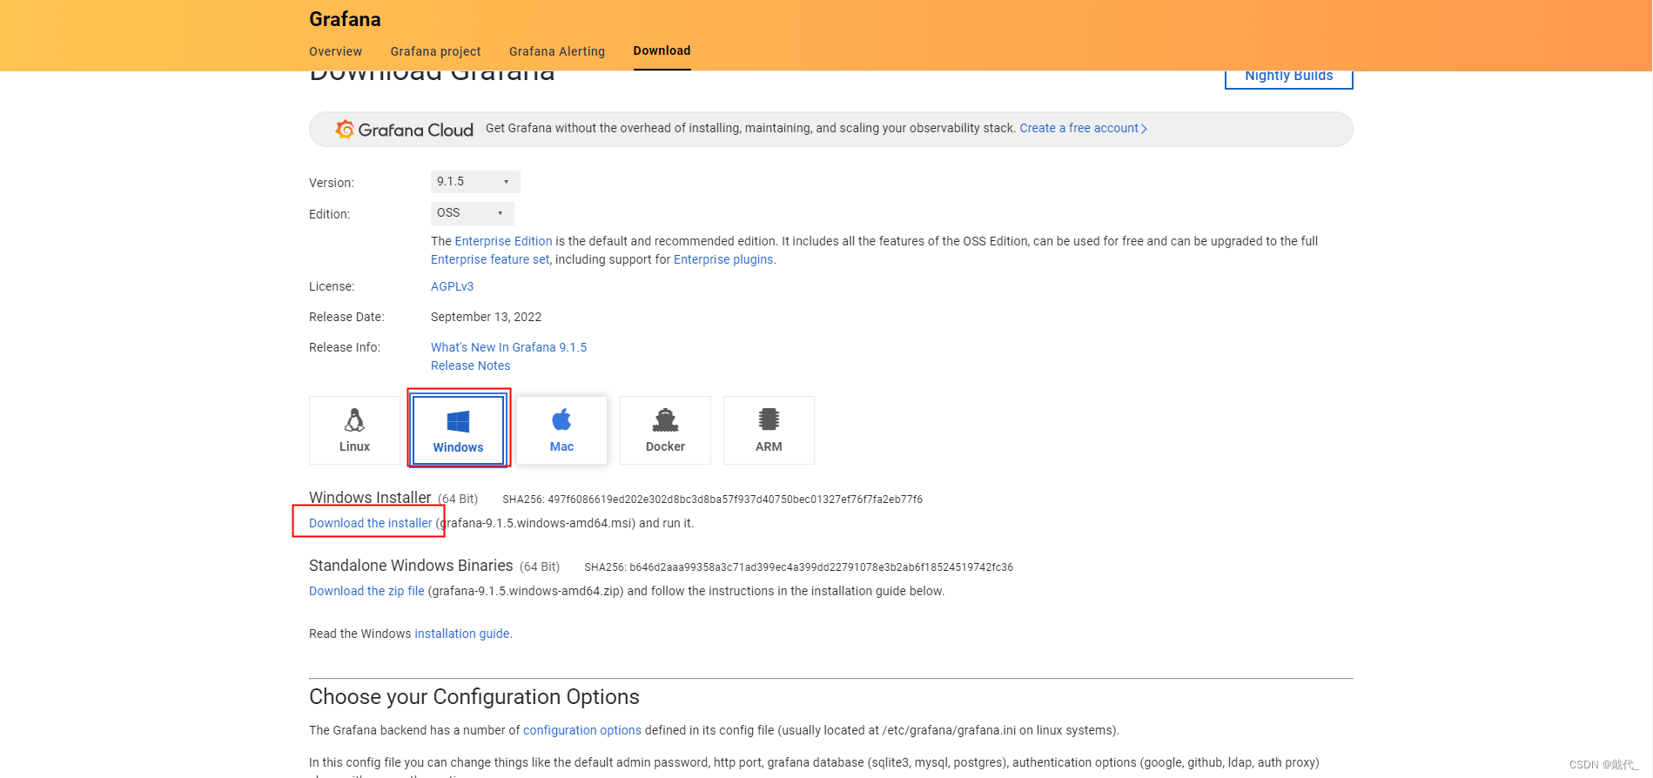Follow the Create a free account link
The height and width of the screenshot is (778, 1653).
(x=1083, y=128)
